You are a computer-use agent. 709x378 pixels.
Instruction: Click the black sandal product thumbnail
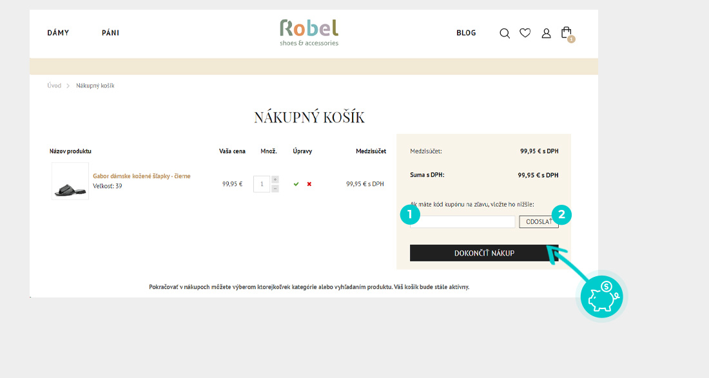(x=70, y=182)
